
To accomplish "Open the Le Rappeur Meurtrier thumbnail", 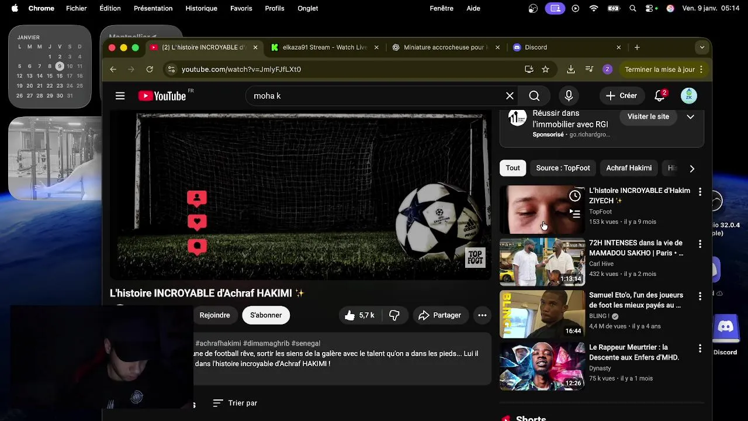I will 542,365.
